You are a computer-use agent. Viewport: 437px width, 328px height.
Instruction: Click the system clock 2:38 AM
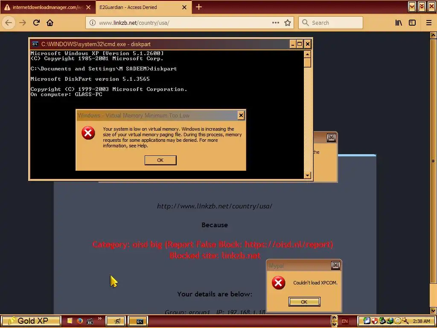(421, 322)
